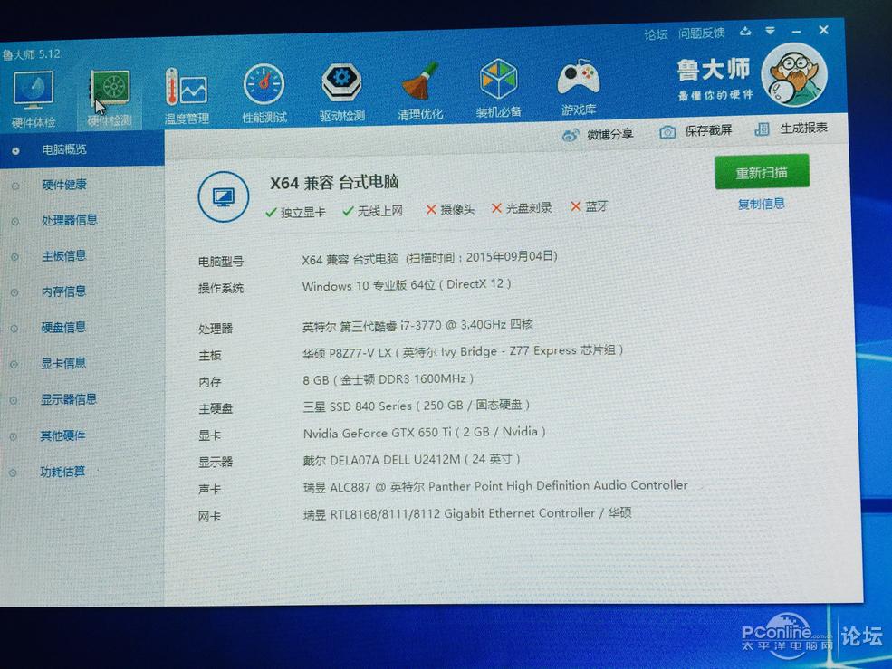Launch 性能测试 performance benchmark
The height and width of the screenshot is (669, 892).
264,93
